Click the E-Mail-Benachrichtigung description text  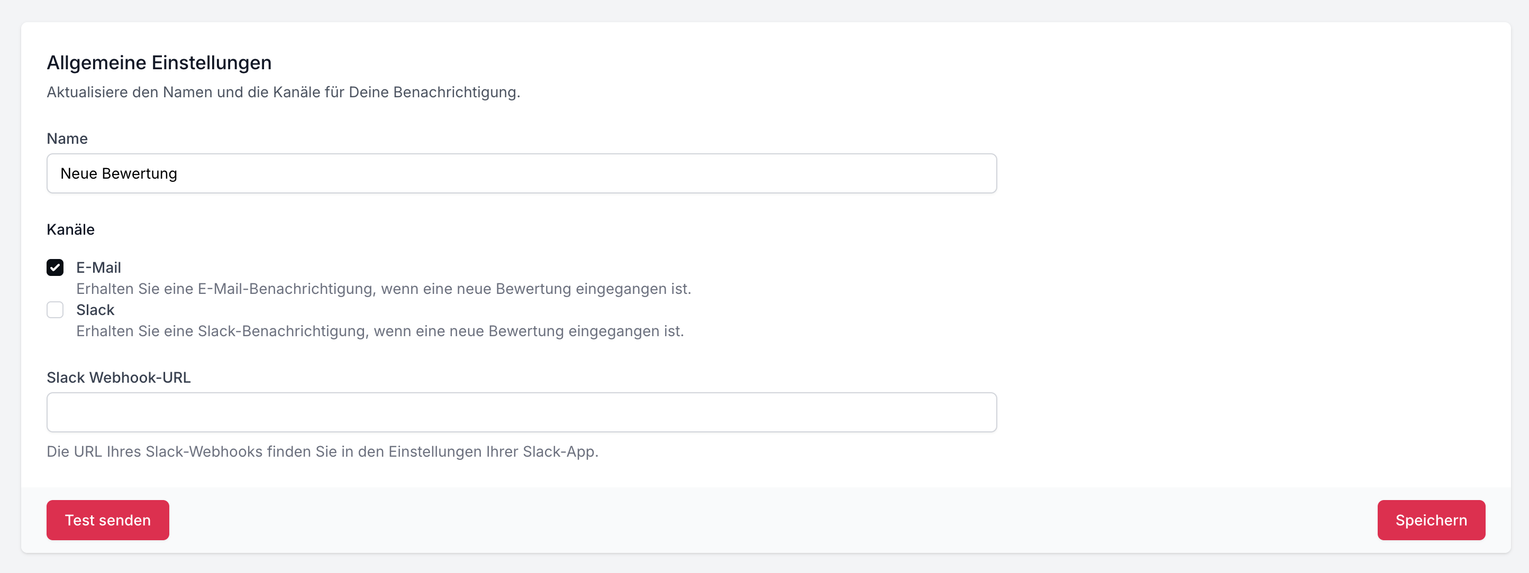(384, 289)
